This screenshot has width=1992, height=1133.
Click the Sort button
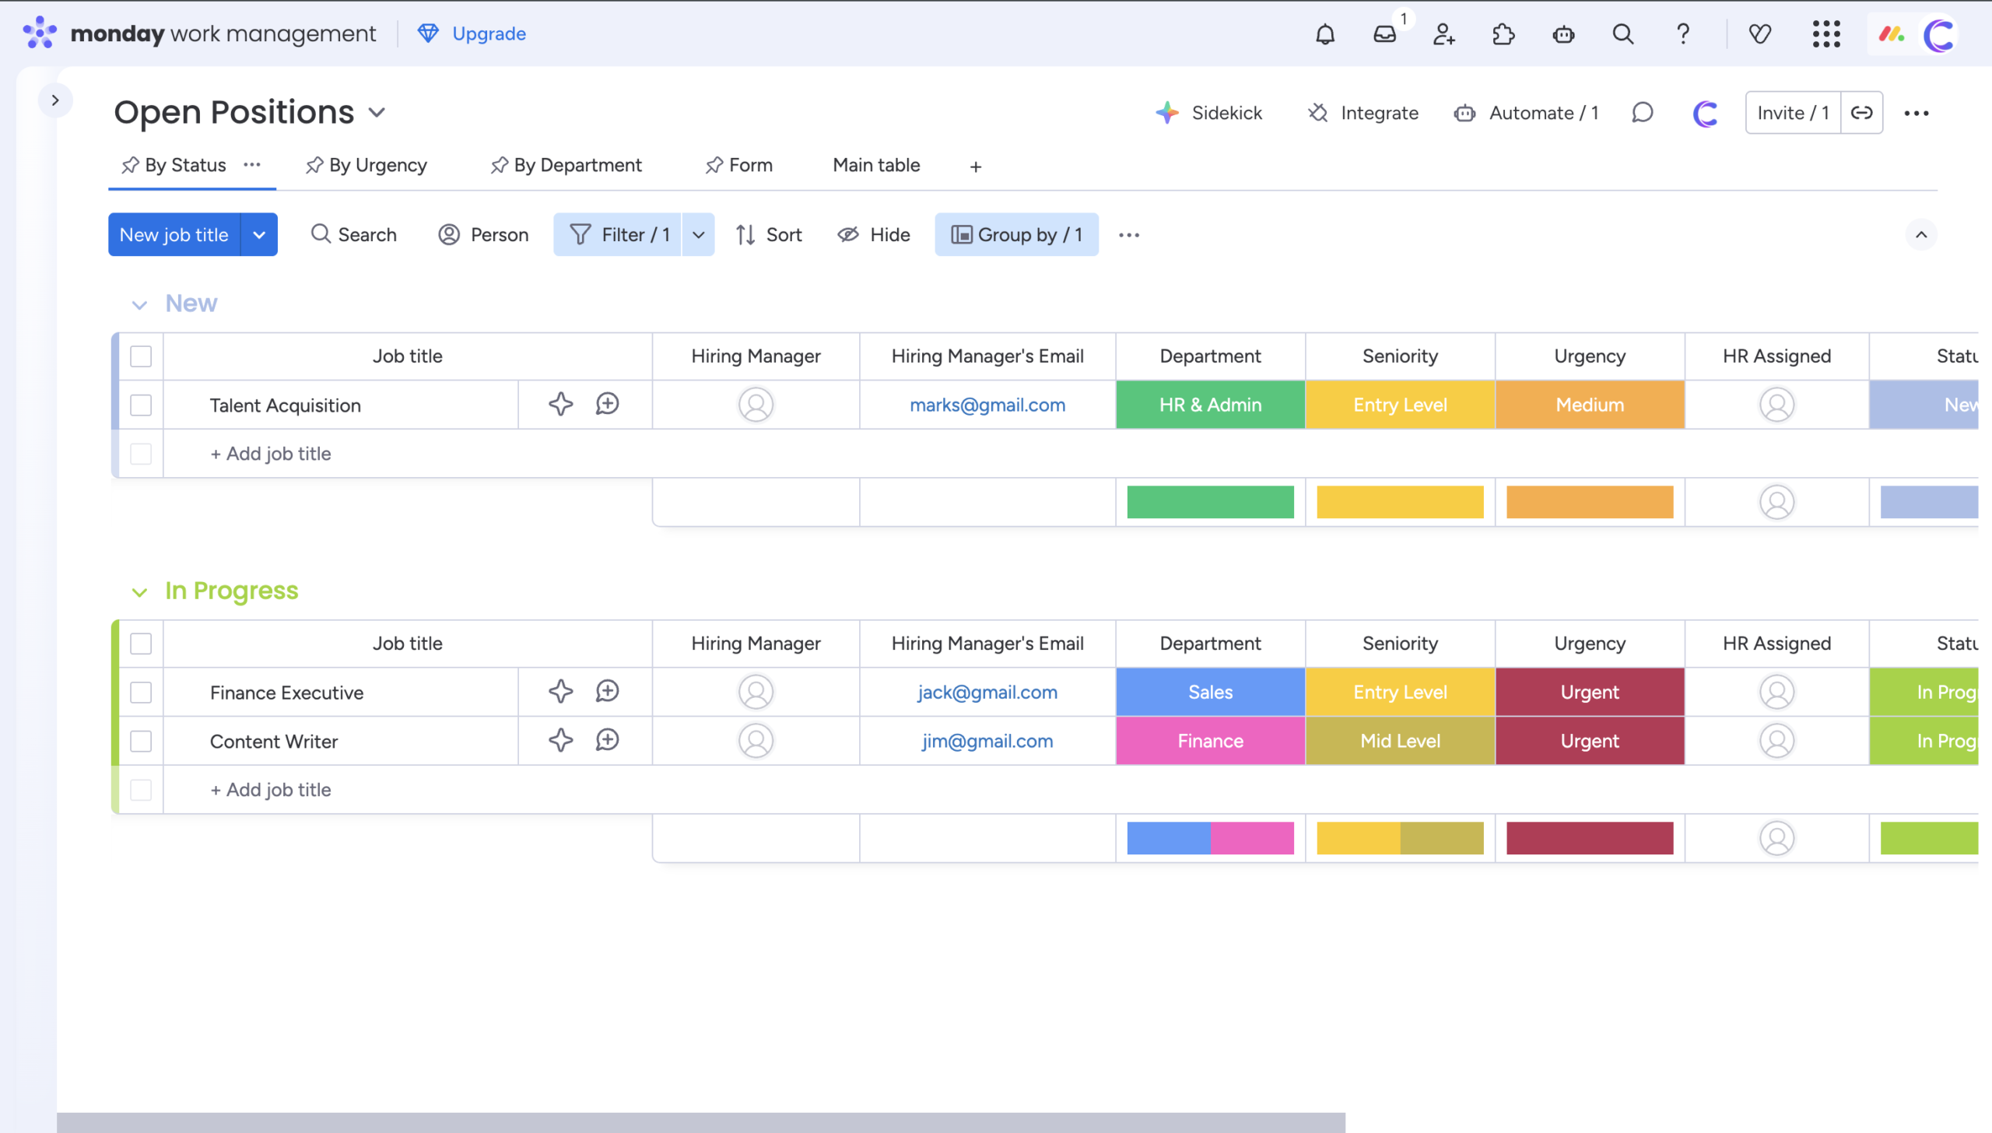click(x=769, y=235)
